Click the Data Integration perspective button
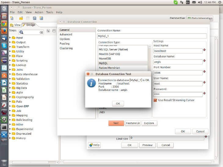The height and width of the screenshot is (167, 223). tap(200, 18)
